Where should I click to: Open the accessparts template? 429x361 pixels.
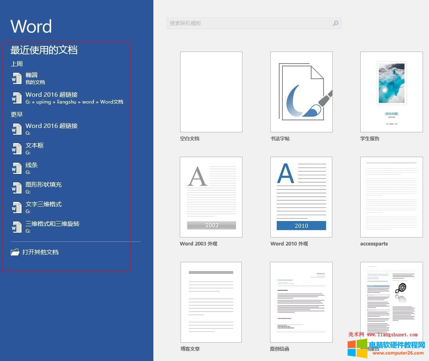tap(391, 197)
